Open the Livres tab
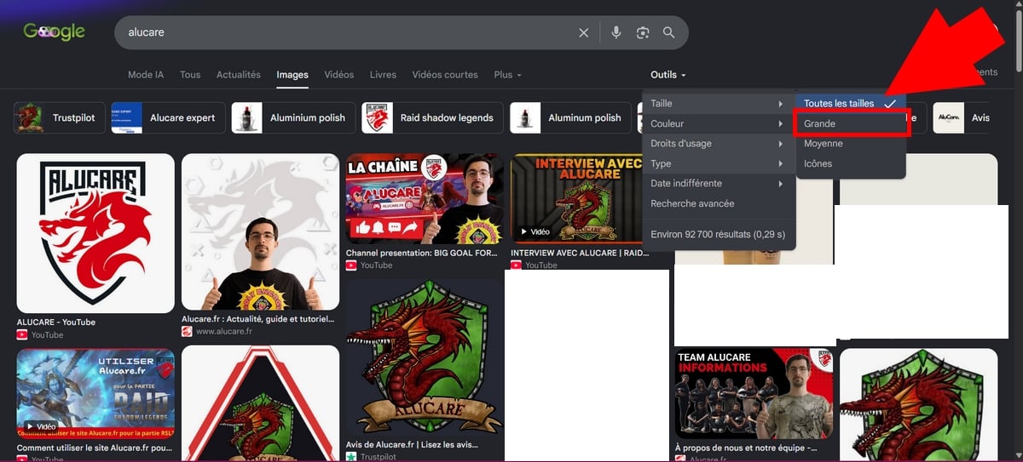Image resolution: width=1023 pixels, height=462 pixels. tap(383, 75)
